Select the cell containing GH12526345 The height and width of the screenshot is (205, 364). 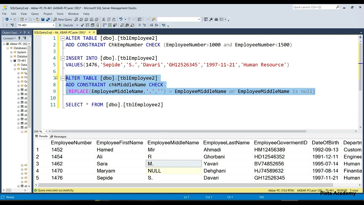point(281,178)
